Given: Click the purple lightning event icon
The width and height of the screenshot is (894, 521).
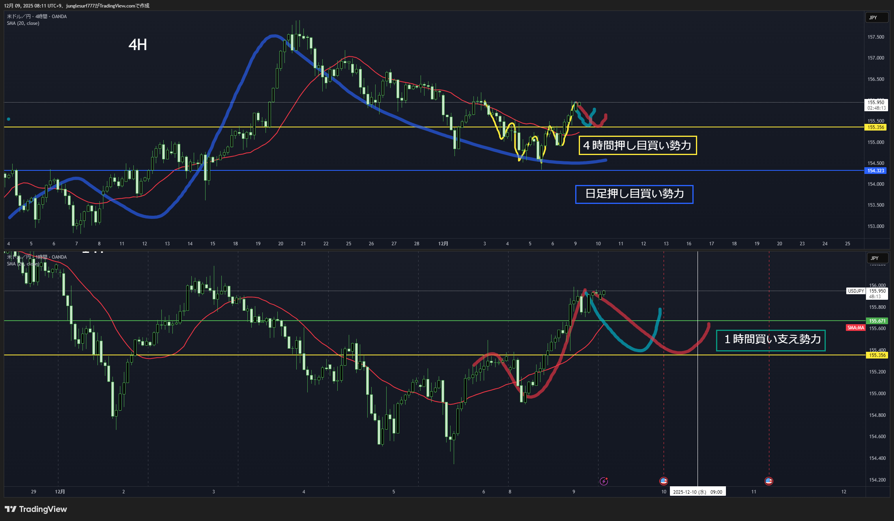Looking at the screenshot, I should 604,481.
